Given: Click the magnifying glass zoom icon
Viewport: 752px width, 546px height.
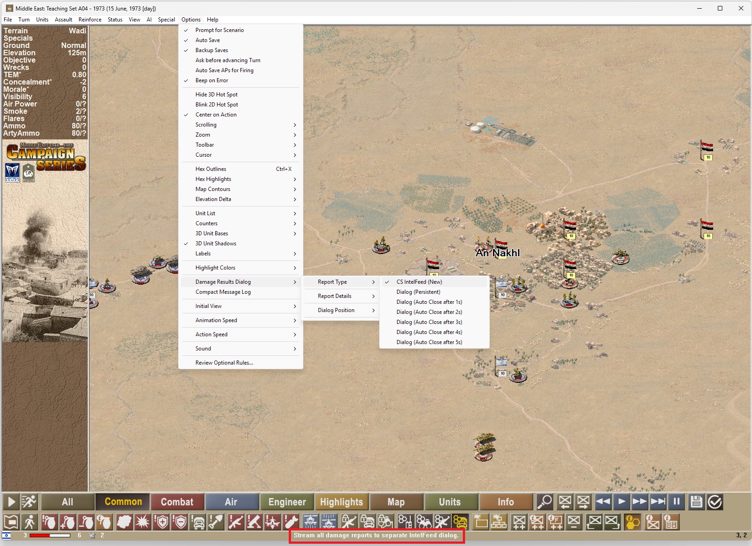Looking at the screenshot, I should [545, 502].
